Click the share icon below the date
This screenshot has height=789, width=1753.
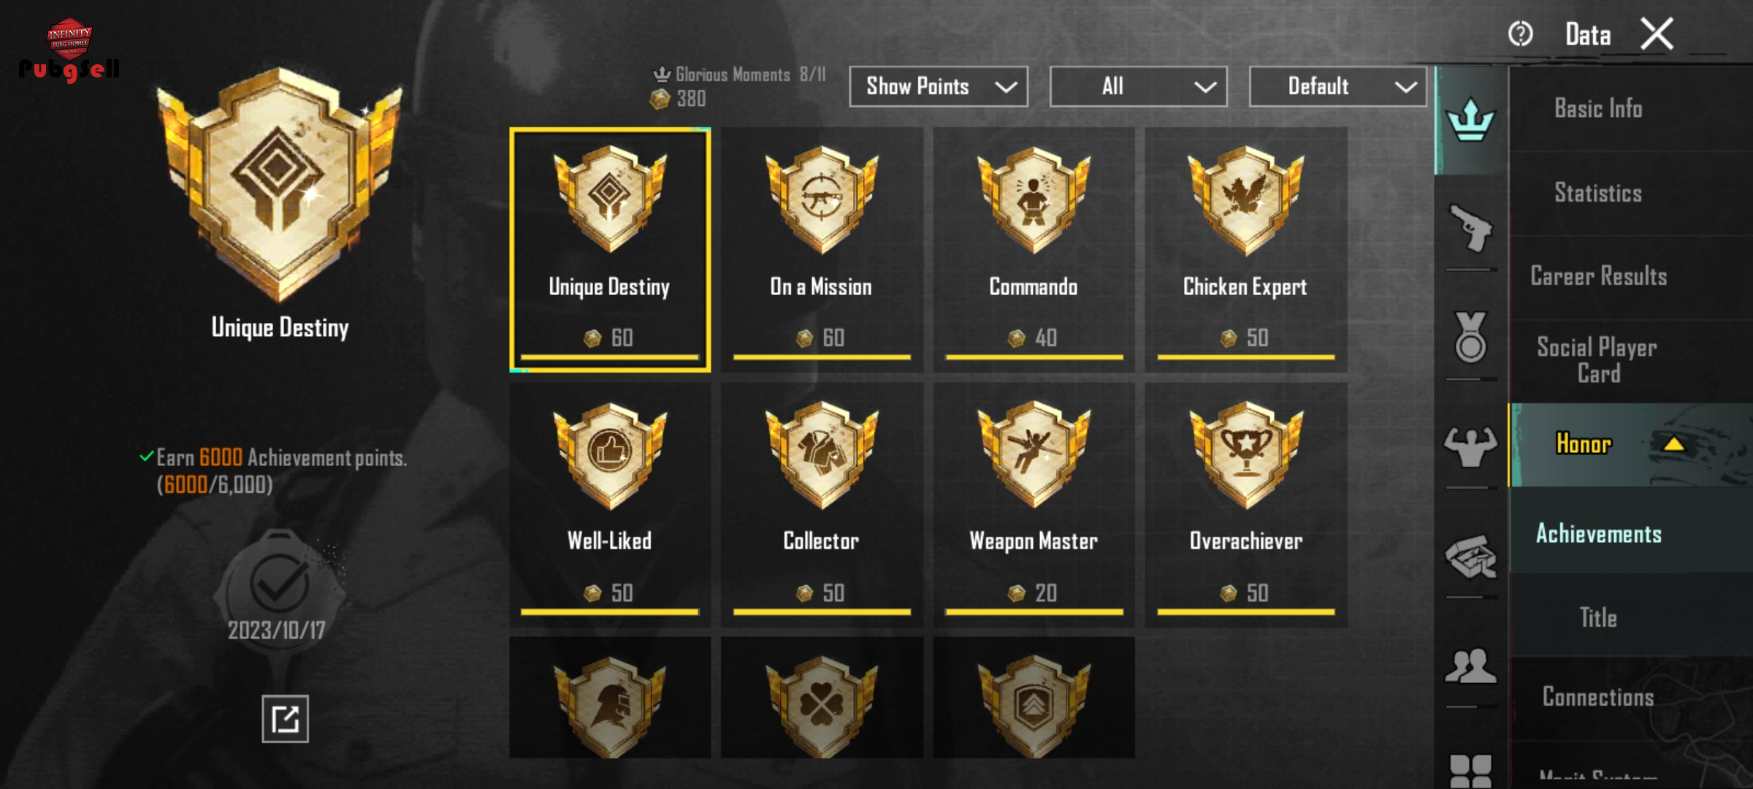[285, 719]
